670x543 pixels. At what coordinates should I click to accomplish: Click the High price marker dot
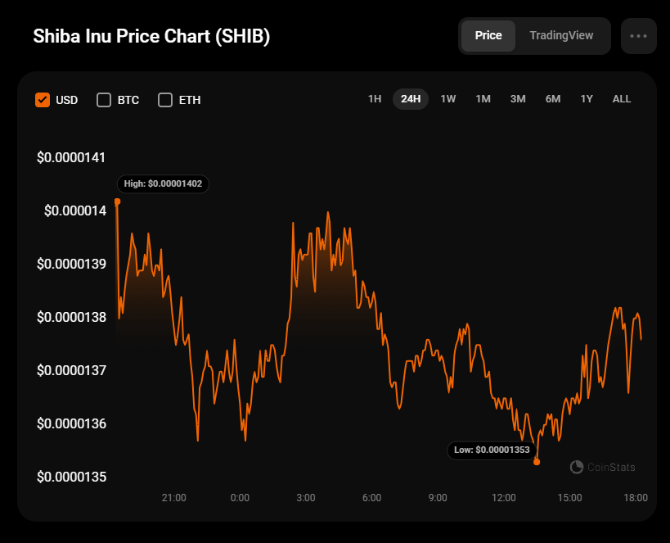point(118,201)
